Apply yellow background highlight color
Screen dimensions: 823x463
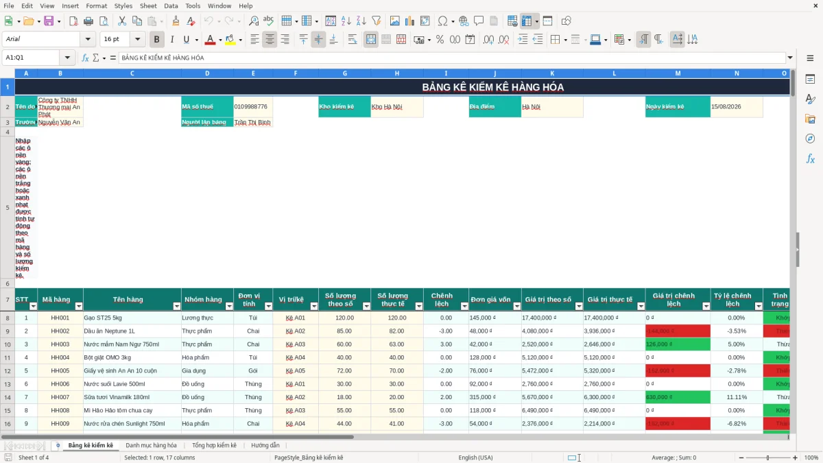pyautogui.click(x=230, y=40)
